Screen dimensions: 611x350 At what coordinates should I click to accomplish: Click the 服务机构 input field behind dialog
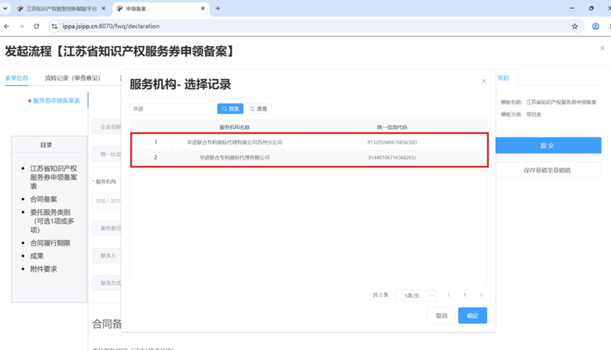tap(107, 200)
